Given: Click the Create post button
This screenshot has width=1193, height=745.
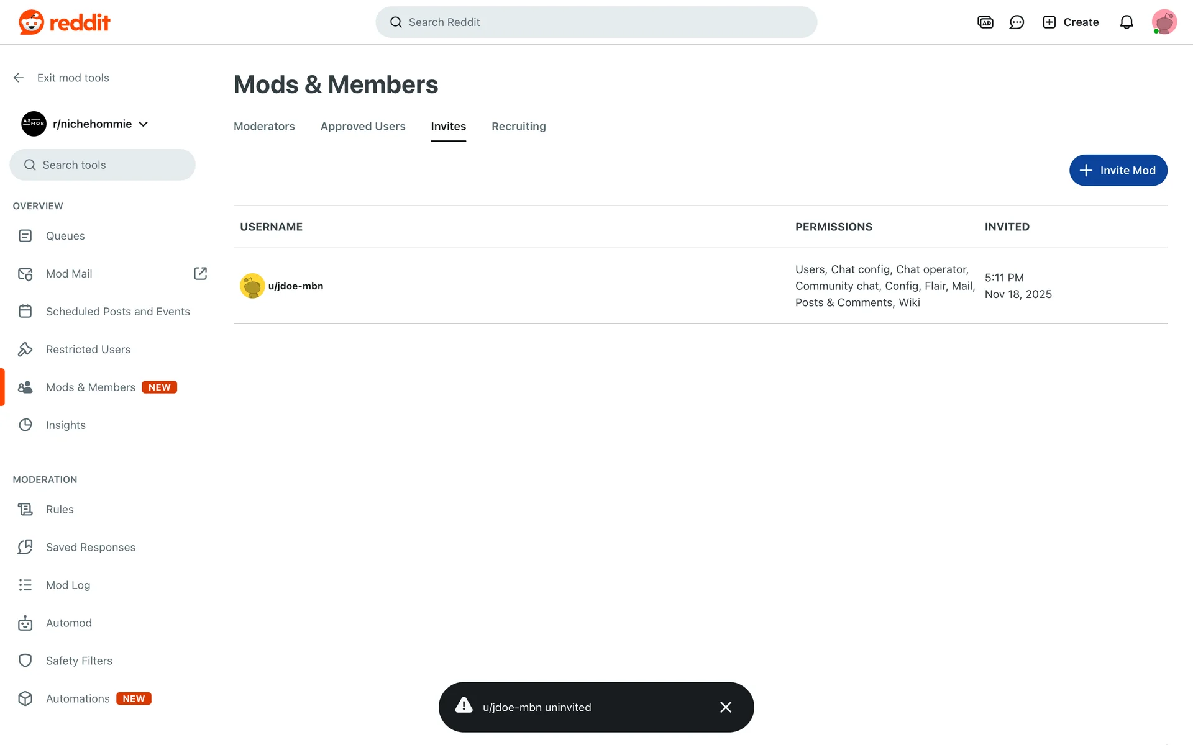Looking at the screenshot, I should pyautogui.click(x=1071, y=22).
